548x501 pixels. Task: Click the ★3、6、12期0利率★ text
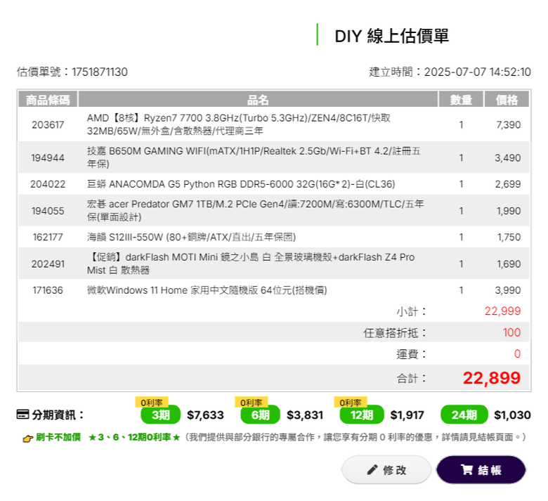tap(134, 437)
